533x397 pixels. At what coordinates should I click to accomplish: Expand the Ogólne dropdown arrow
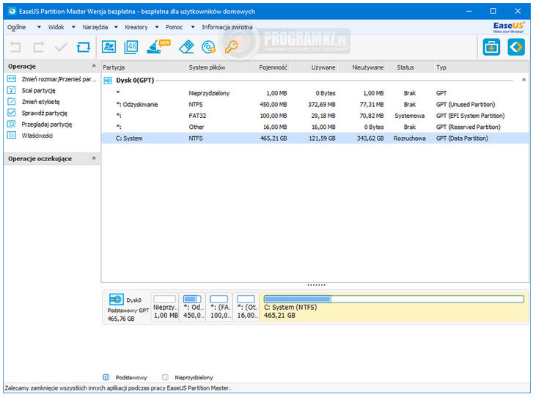point(39,27)
